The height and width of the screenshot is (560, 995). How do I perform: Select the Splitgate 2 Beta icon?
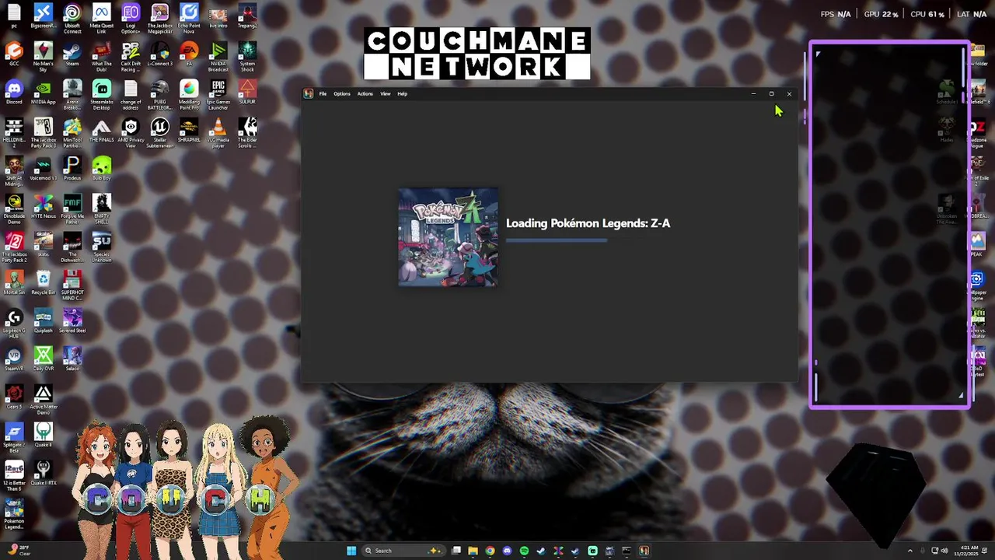click(x=14, y=436)
